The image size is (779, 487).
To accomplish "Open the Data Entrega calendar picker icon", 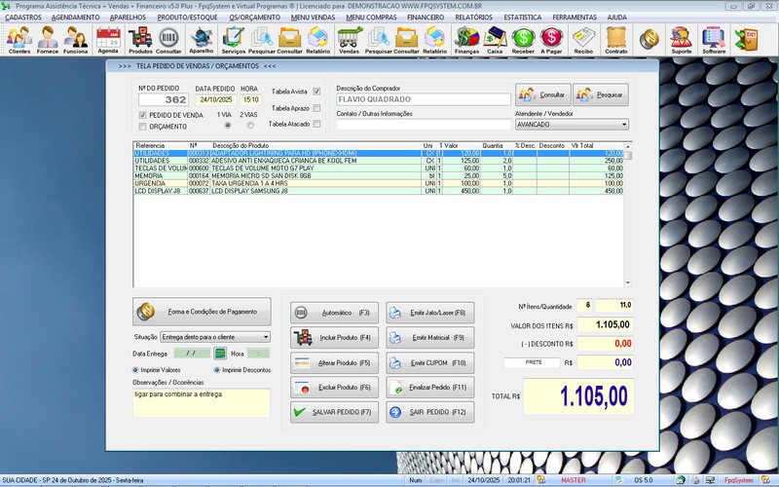I will point(220,354).
